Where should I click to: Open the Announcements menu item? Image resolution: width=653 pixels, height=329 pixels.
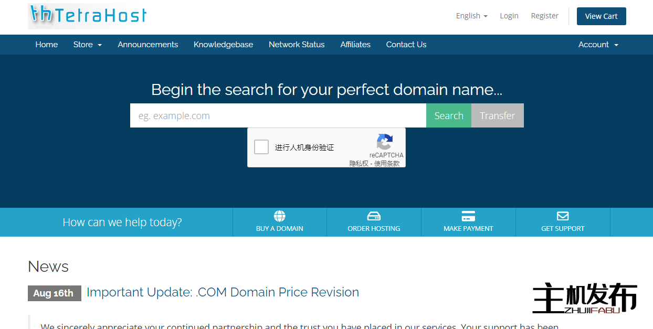[148, 45]
